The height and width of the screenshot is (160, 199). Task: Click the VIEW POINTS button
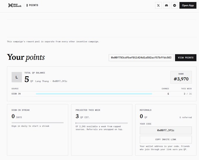click(x=186, y=58)
